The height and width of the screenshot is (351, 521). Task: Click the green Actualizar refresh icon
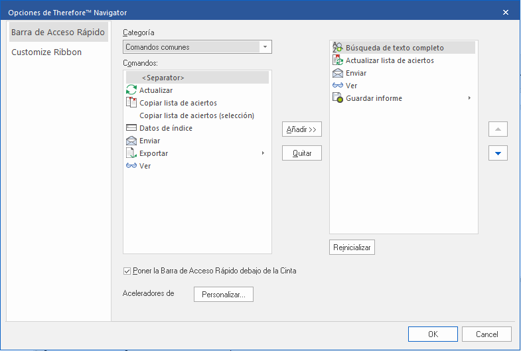[131, 90]
